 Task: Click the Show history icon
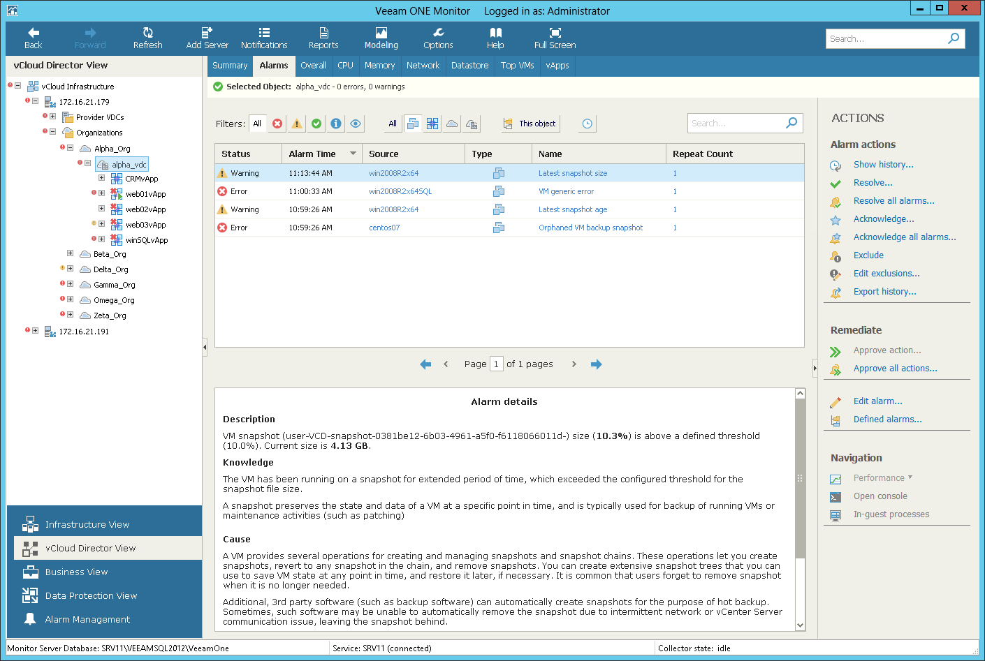836,165
